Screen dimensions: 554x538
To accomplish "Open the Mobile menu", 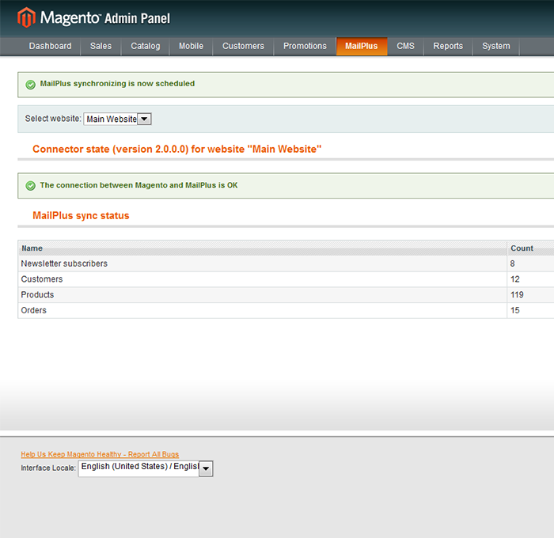I will [x=191, y=46].
